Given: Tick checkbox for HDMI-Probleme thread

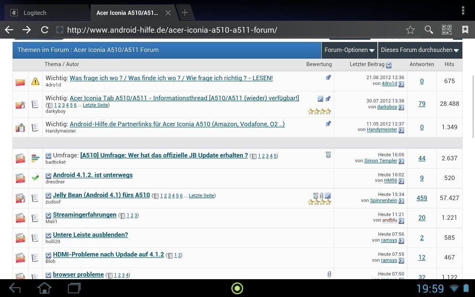Looking at the screenshot, I should tap(48, 255).
